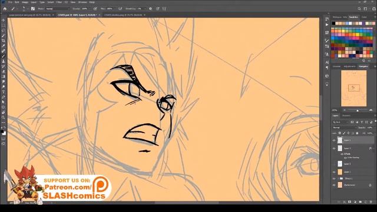The image size is (377, 212).
Task: Click the Home icon in options bar
Action: pos(5,9)
